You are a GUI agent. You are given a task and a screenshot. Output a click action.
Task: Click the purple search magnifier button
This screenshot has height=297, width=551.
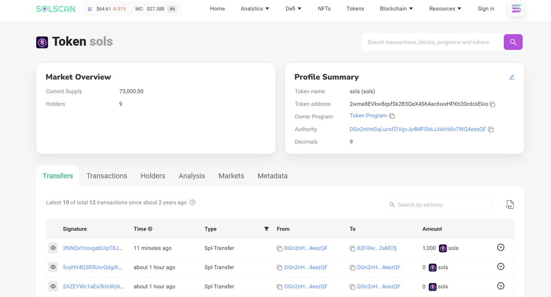click(513, 42)
